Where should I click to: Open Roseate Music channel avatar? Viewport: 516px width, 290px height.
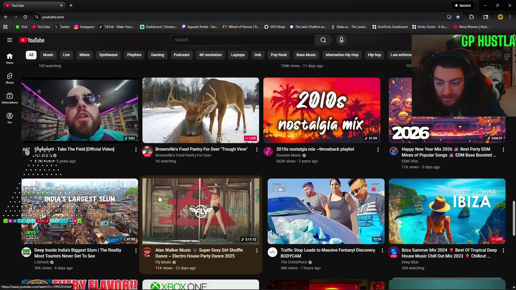pos(268,151)
